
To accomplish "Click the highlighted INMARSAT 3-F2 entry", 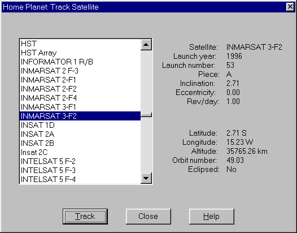I will pos(80,116).
